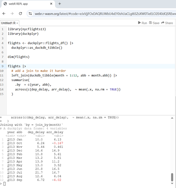This screenshot has width=176, height=188.
Task: Click line number 1 in the gutter
Action: tap(3, 29)
